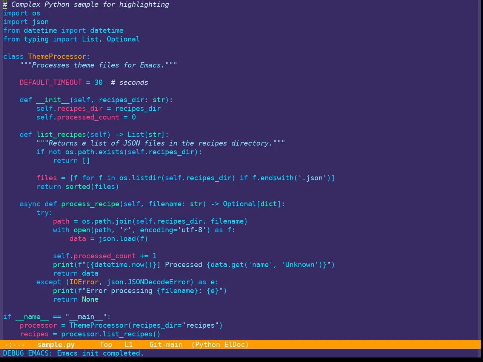The width and height of the screenshot is (483, 362).
Task: Click the Top position indicator in mode line
Action: pos(106,344)
